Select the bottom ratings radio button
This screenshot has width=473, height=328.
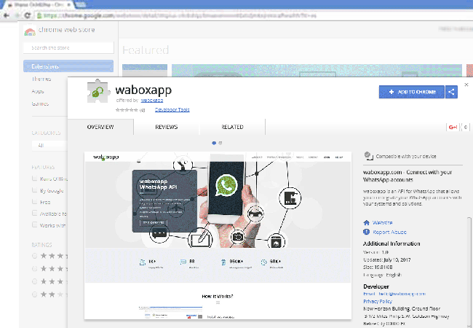point(35,294)
